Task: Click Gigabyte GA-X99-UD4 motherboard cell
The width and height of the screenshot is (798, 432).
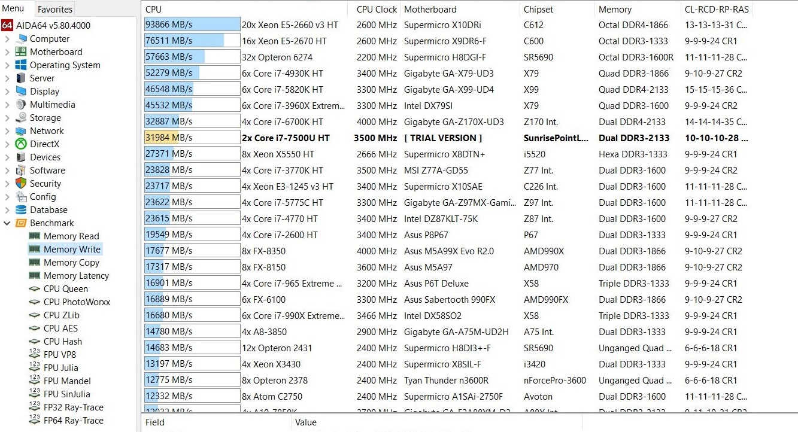Action: point(449,90)
